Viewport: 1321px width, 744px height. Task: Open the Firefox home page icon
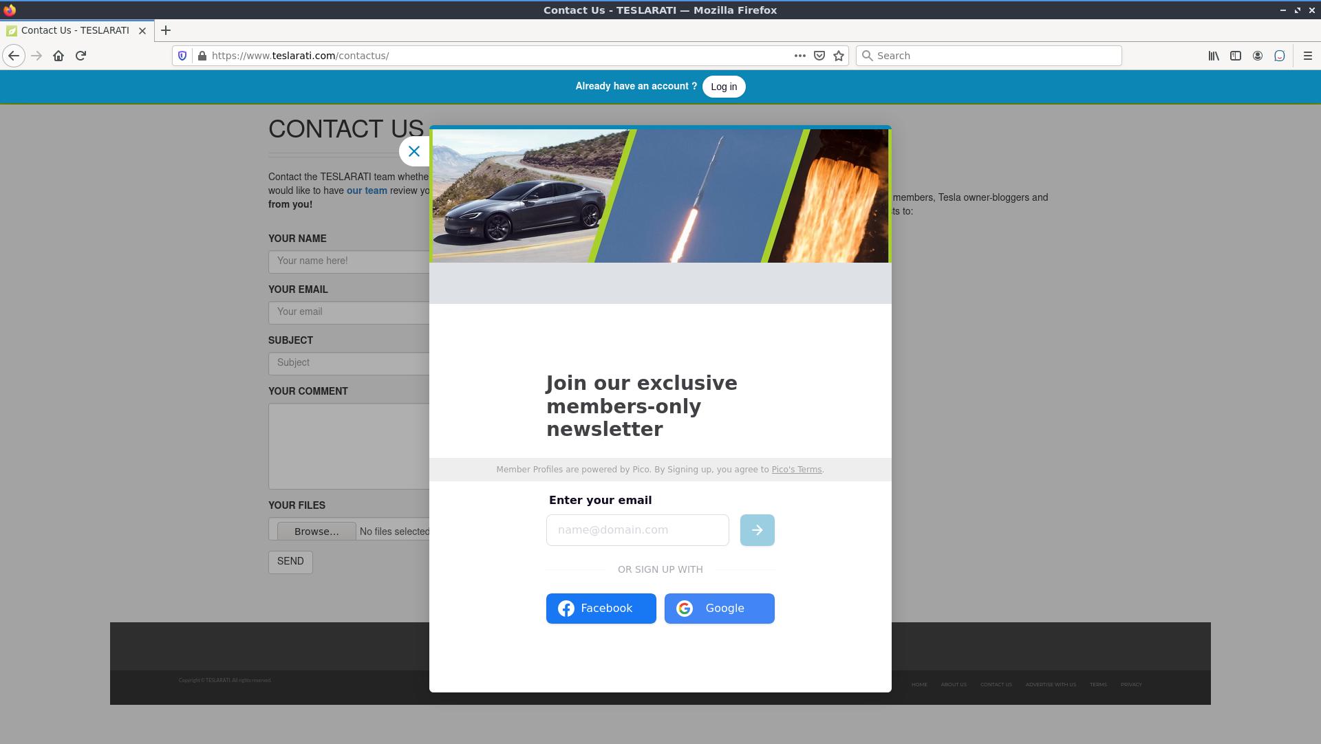58,56
